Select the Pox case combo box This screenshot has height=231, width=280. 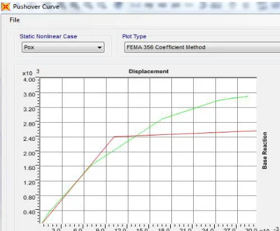[63, 47]
